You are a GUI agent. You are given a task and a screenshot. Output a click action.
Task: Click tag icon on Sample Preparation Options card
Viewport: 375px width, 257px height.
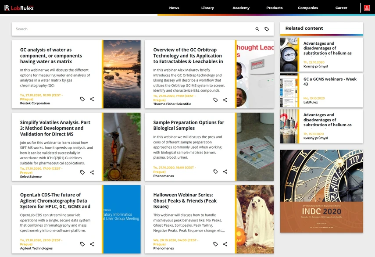[215, 171]
